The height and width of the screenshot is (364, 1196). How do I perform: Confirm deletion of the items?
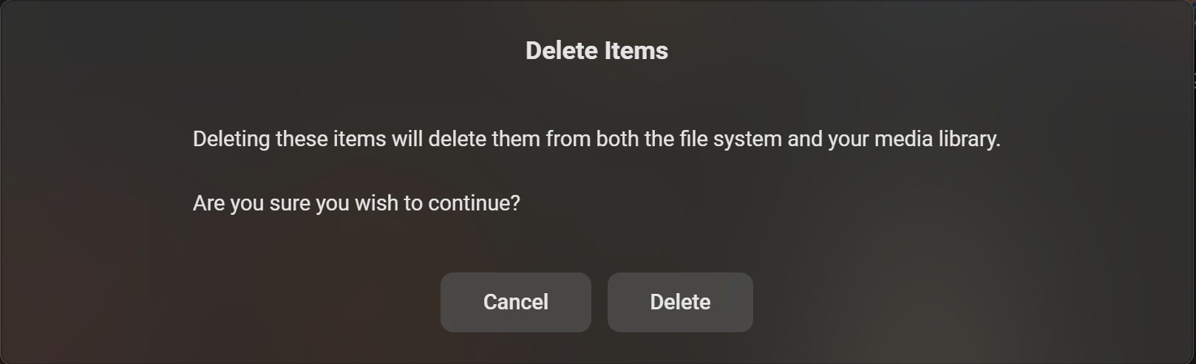[x=680, y=302]
